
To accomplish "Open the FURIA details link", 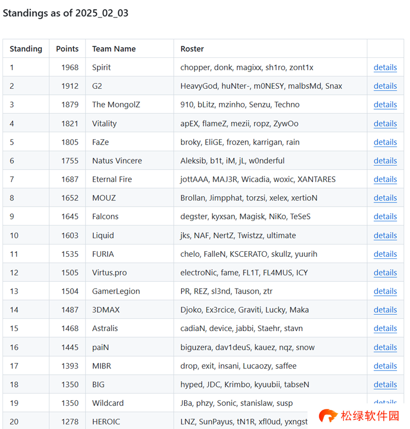I will (x=385, y=254).
